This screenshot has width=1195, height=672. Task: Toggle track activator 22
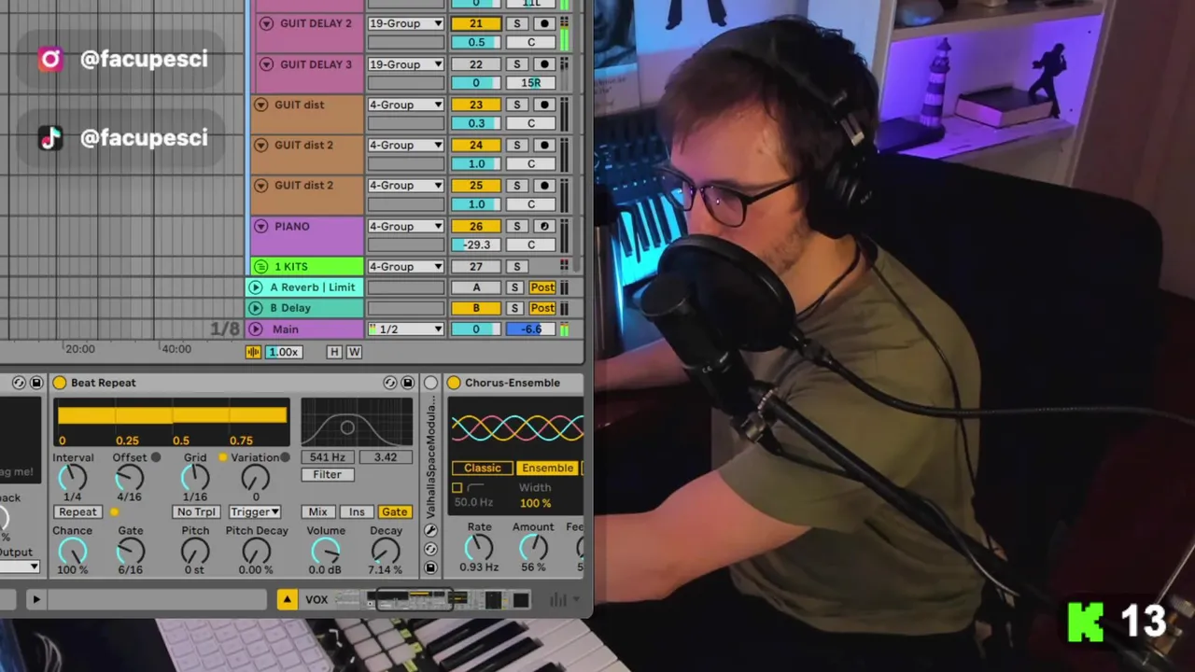(476, 64)
